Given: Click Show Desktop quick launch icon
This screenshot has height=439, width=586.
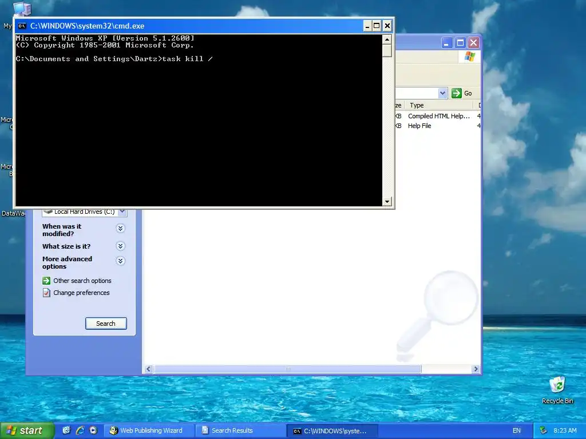Looking at the screenshot, I should click(66, 430).
